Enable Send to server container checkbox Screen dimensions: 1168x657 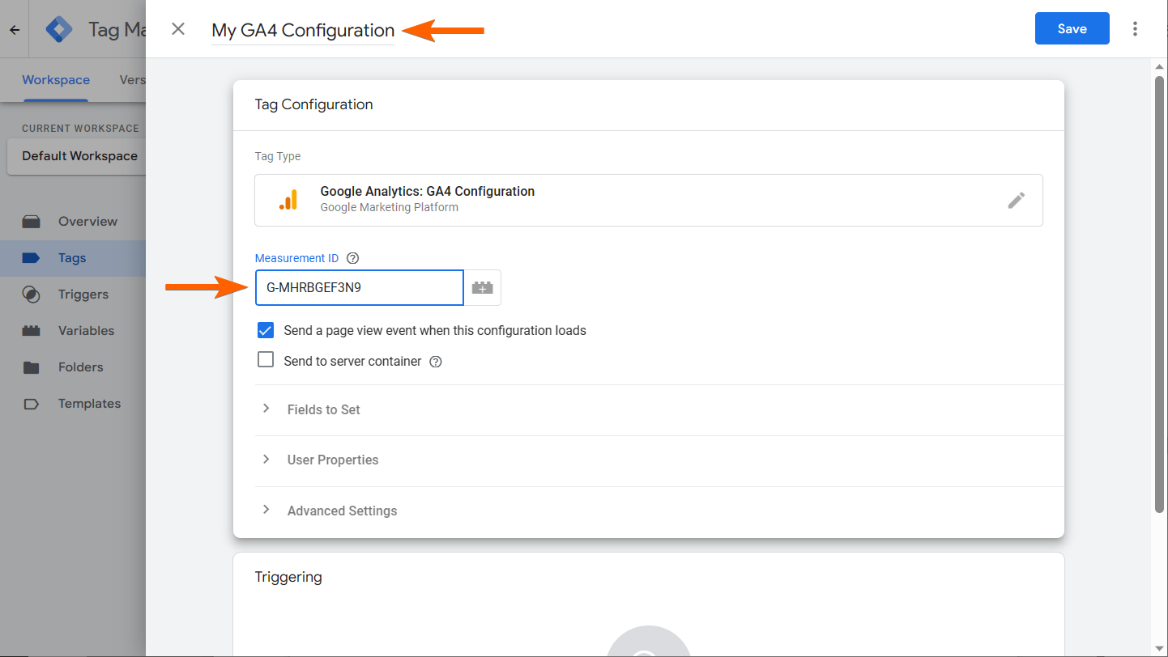[266, 360]
